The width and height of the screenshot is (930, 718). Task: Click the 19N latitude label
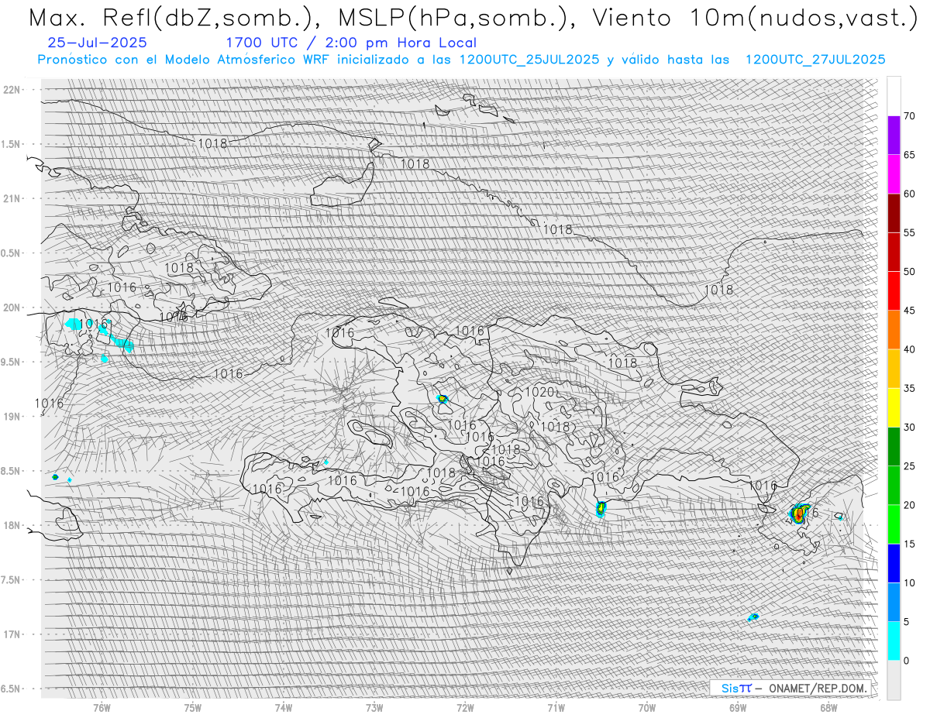(x=13, y=416)
